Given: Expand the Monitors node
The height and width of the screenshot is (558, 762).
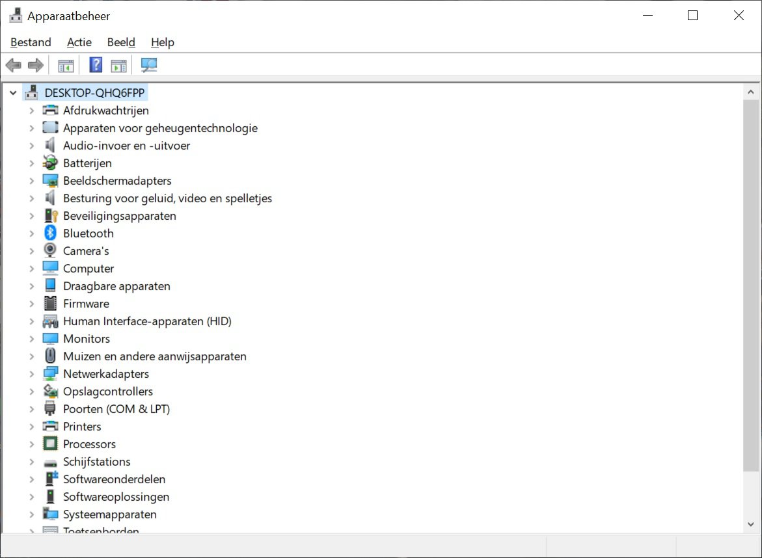Looking at the screenshot, I should coord(32,338).
